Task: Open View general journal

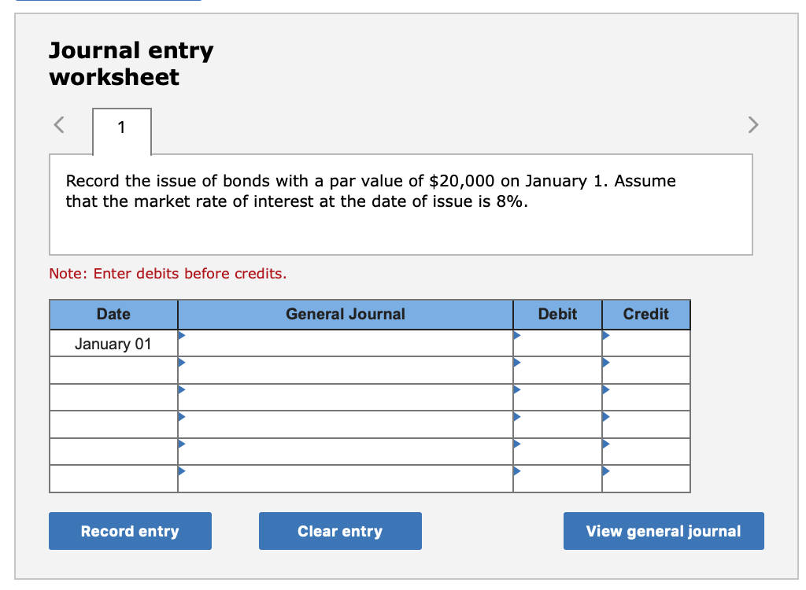Action: (x=663, y=531)
